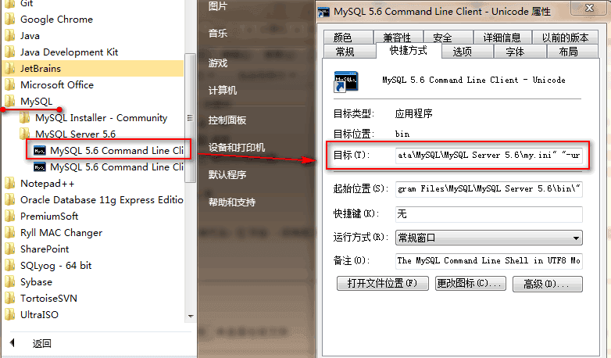Switch to the 兼容性 tab
This screenshot has width=611, height=358.
coord(397,38)
